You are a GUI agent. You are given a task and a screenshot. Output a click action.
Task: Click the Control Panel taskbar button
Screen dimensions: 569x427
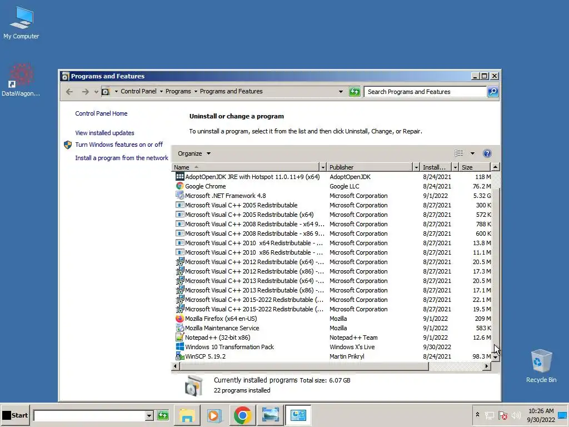coord(298,415)
